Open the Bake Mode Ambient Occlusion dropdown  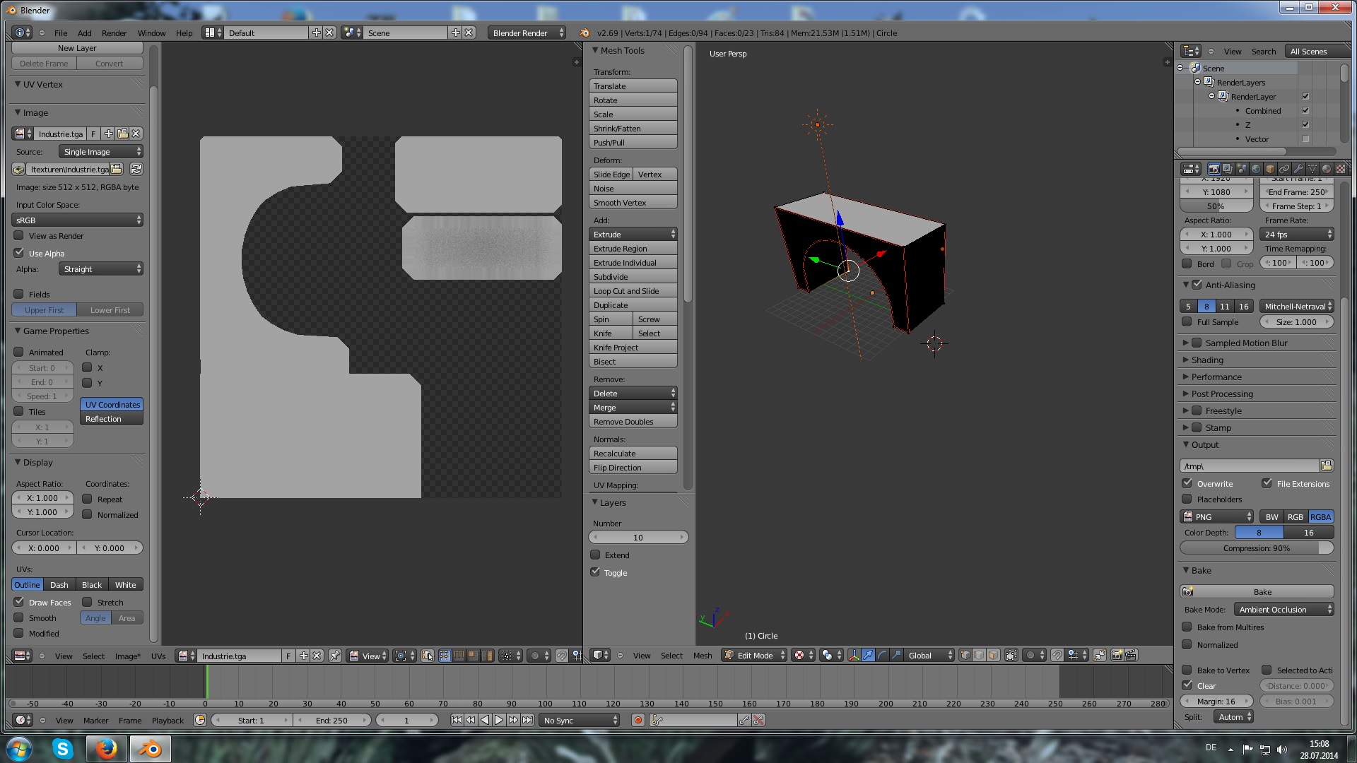(1284, 610)
